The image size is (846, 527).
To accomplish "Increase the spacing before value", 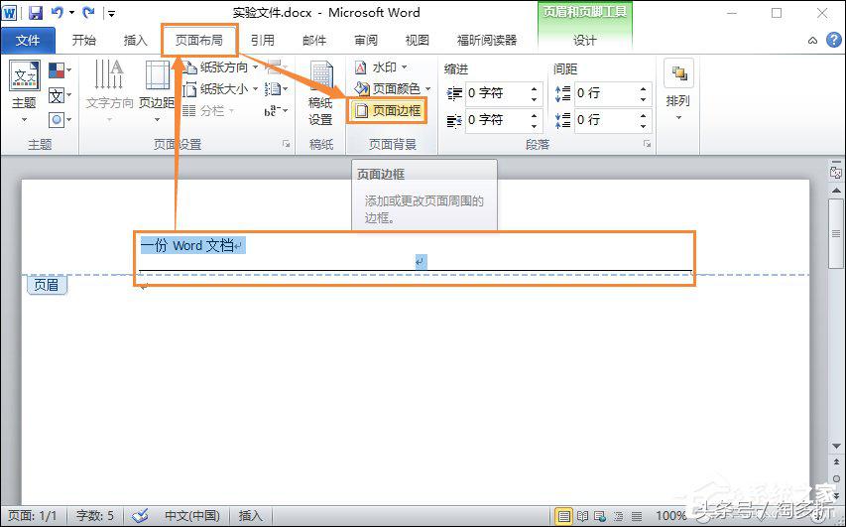I will [x=643, y=88].
